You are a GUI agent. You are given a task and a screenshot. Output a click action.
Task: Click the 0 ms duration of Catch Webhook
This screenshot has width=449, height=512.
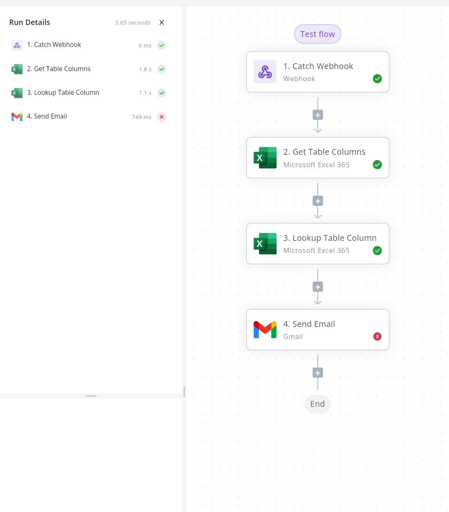click(145, 46)
